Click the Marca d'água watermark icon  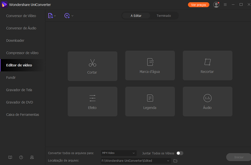point(150,62)
